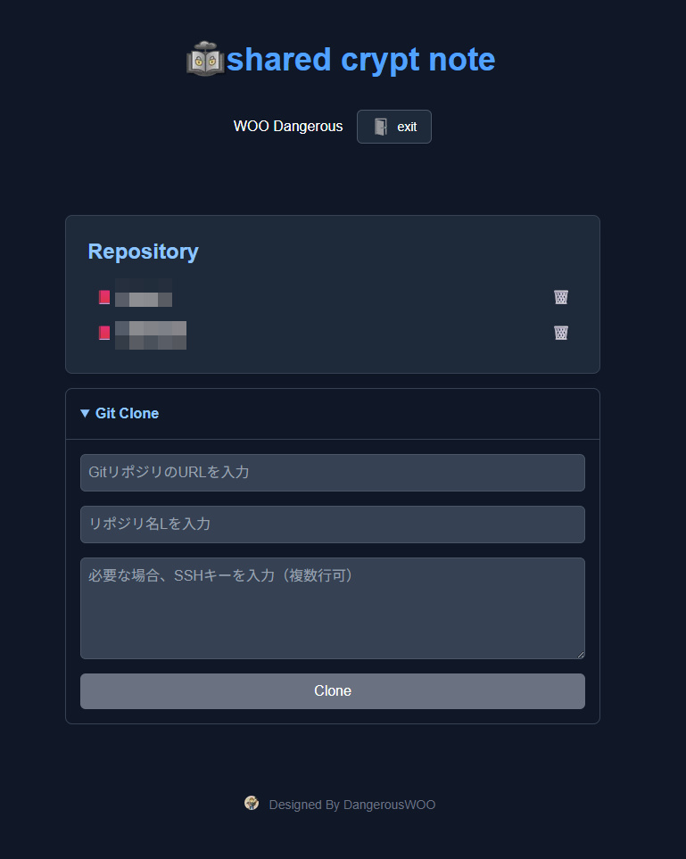Click inside the SSH key text area
This screenshot has height=859, width=686.
coord(332,615)
